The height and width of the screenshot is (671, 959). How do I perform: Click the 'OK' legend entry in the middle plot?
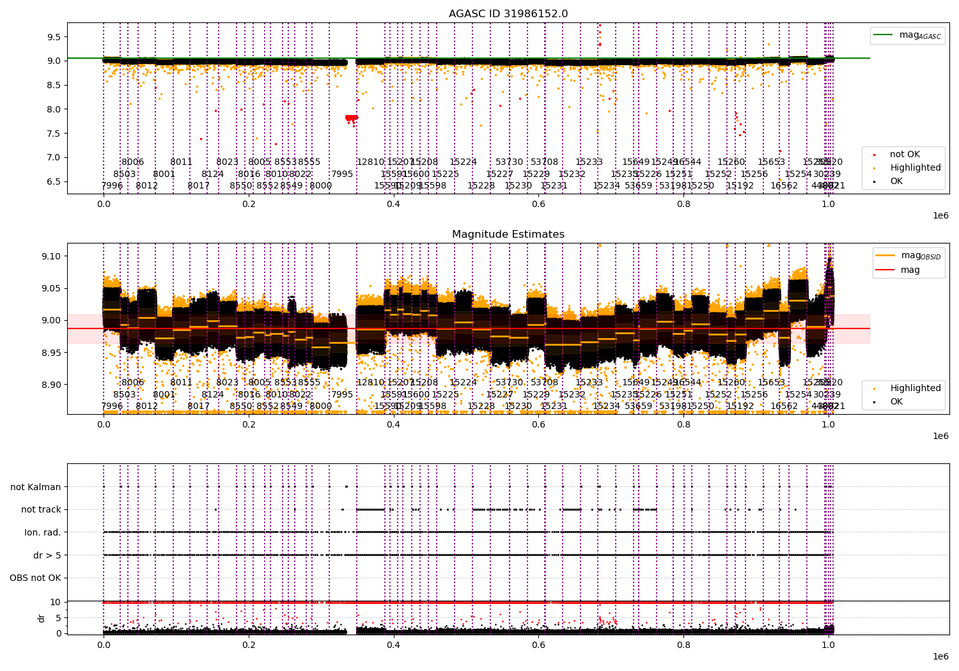(887, 401)
